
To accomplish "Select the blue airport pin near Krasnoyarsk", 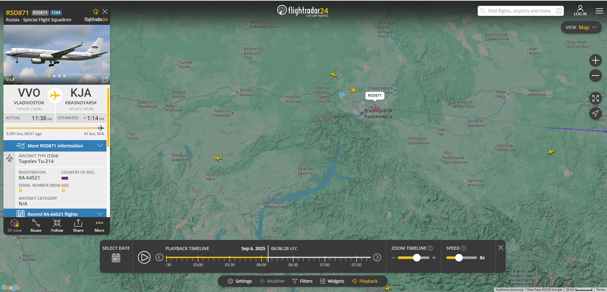I will click(x=341, y=95).
